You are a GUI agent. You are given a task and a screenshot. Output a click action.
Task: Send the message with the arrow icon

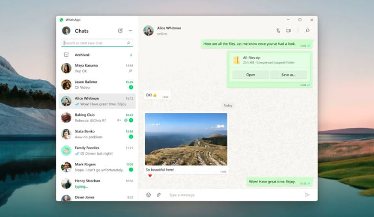point(307,195)
